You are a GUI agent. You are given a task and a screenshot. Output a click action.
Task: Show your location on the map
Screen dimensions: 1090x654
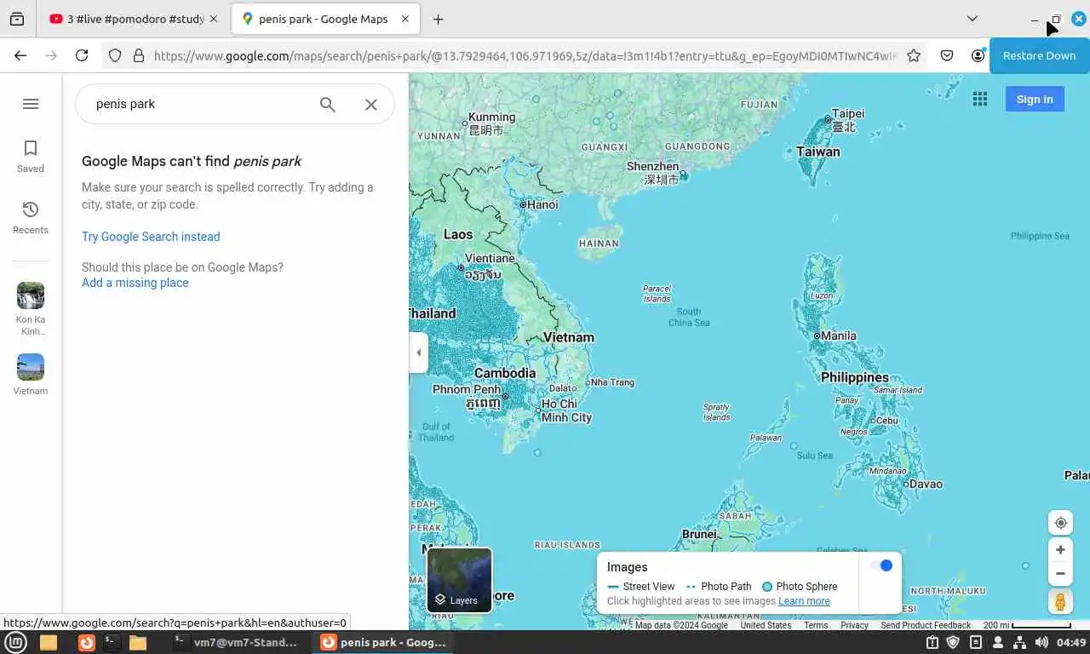pyautogui.click(x=1060, y=523)
